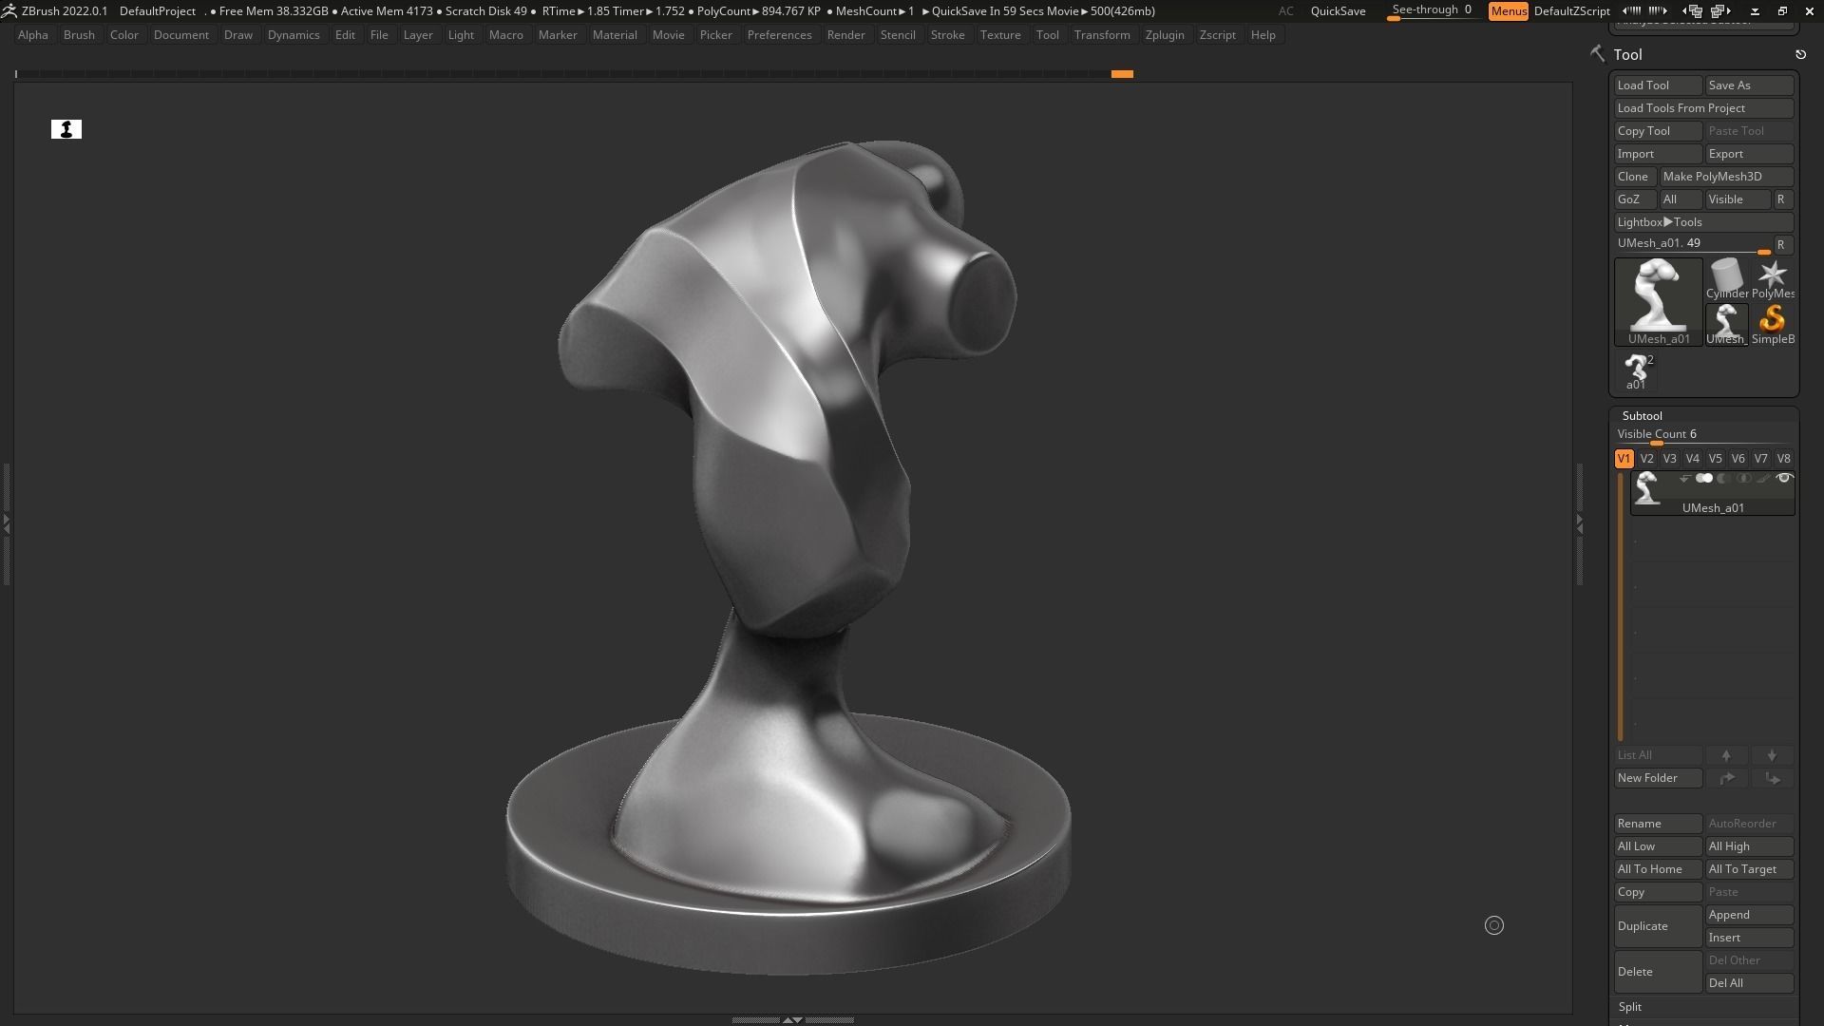
Task: Click the large UMesh_a01 current tool thumbnail
Action: point(1659,301)
